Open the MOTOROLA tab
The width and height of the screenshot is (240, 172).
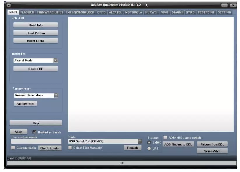pos(134,12)
